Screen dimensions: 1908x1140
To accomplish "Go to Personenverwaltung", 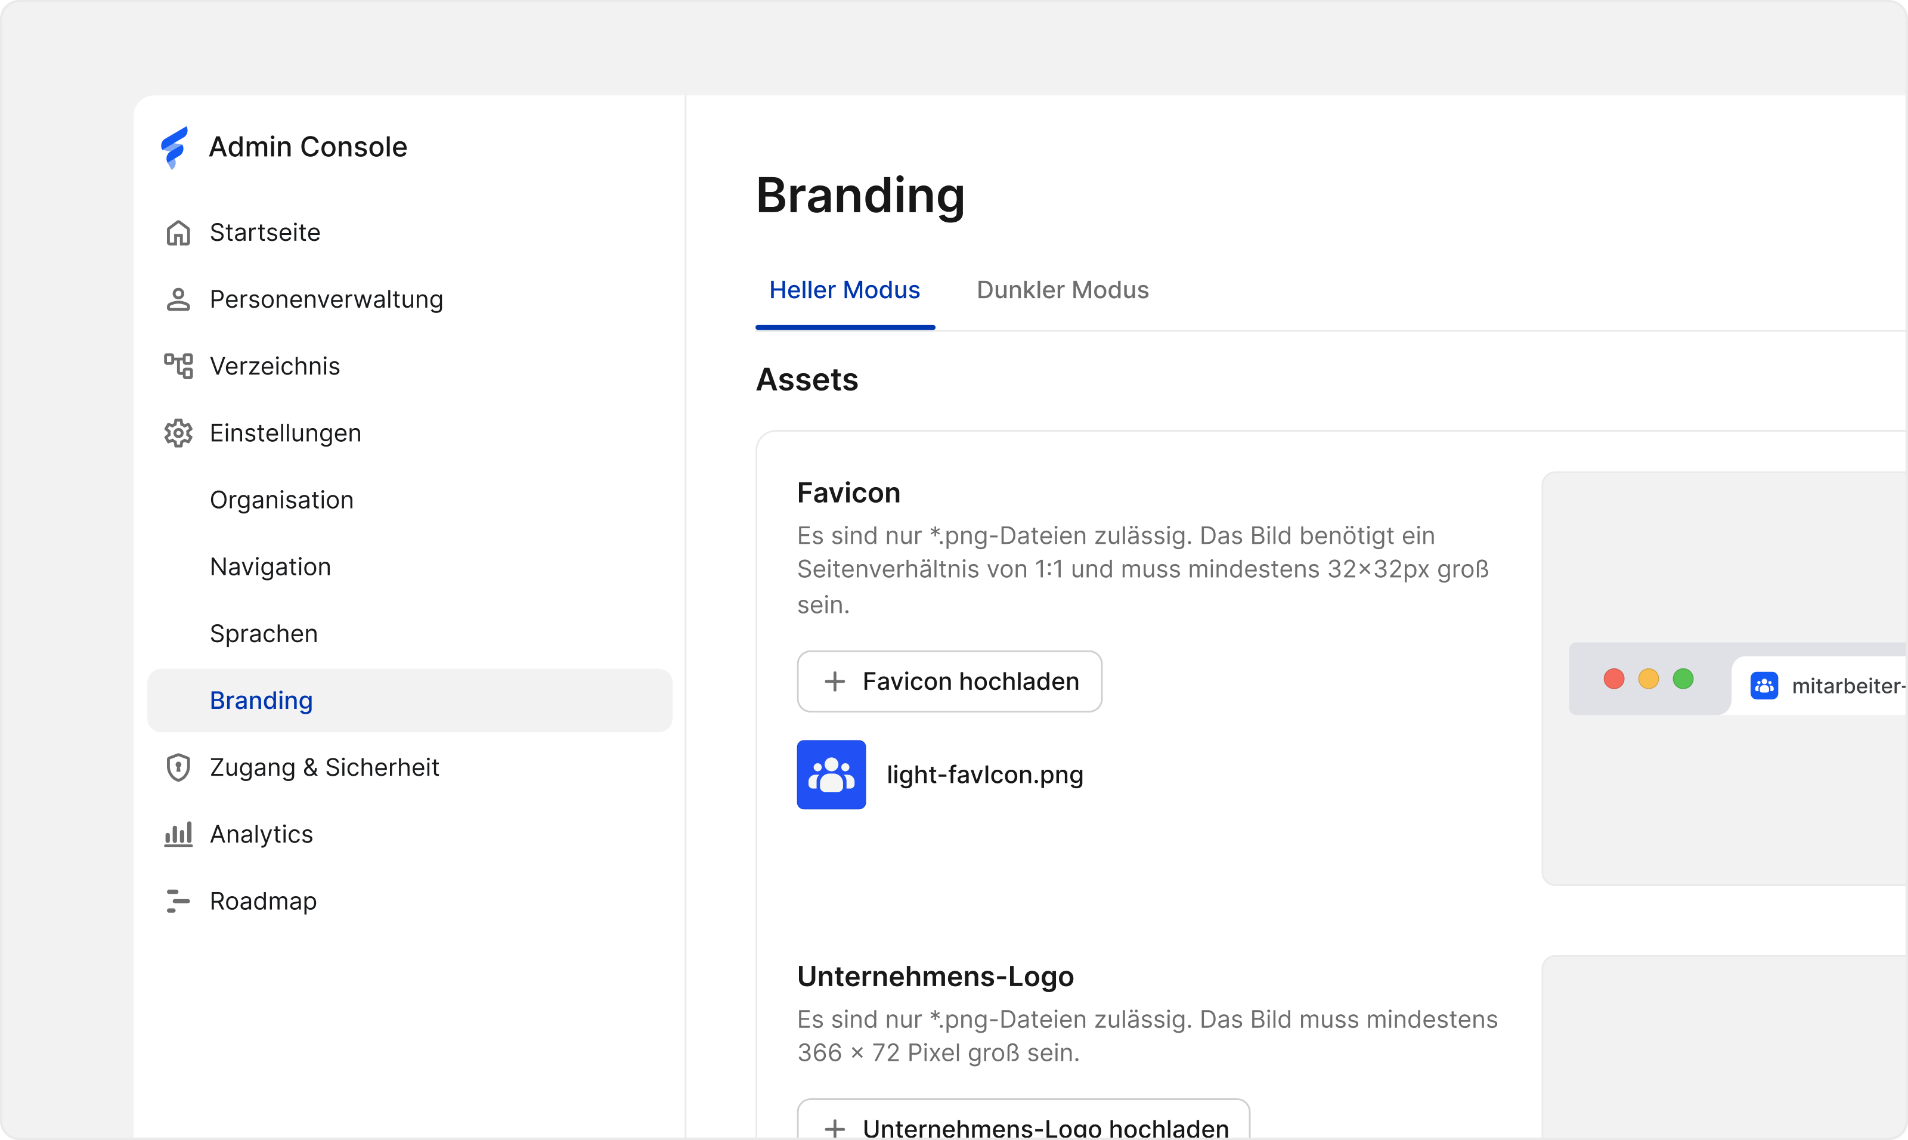I will tap(410, 299).
